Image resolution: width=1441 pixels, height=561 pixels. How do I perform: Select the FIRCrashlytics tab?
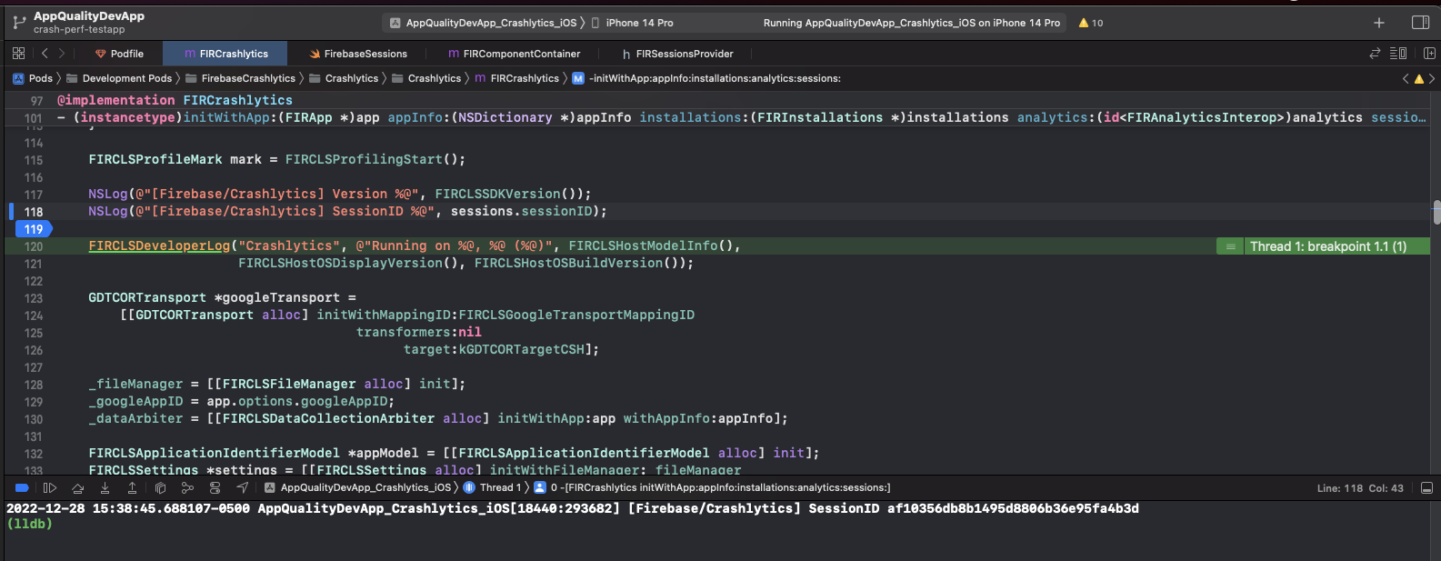tap(225, 54)
